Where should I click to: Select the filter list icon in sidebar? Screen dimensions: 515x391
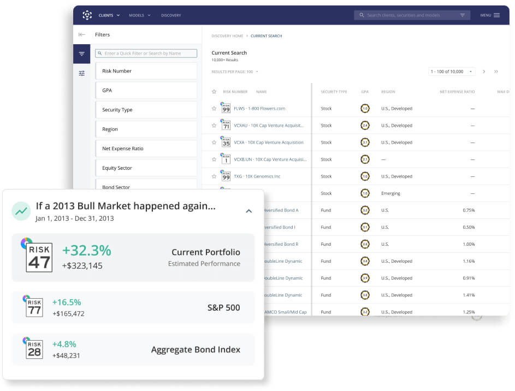82,54
